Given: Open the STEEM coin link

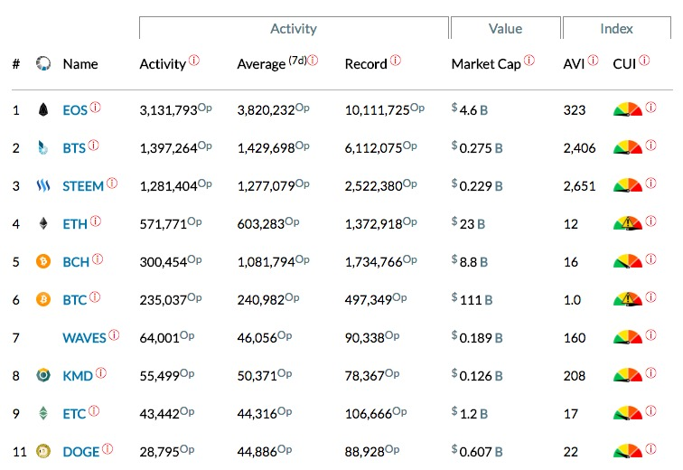Looking at the screenshot, I should click(x=83, y=186).
